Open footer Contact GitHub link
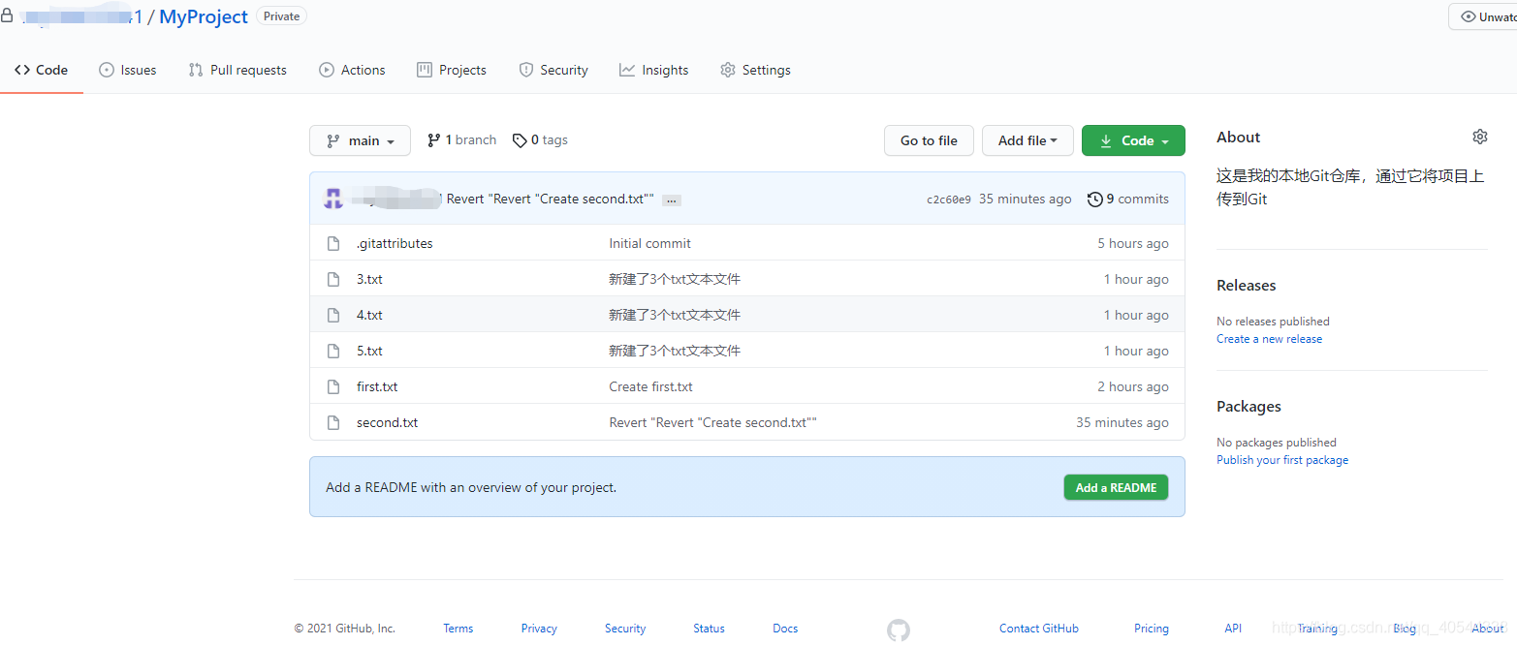Image resolution: width=1517 pixels, height=645 pixels. click(1039, 629)
